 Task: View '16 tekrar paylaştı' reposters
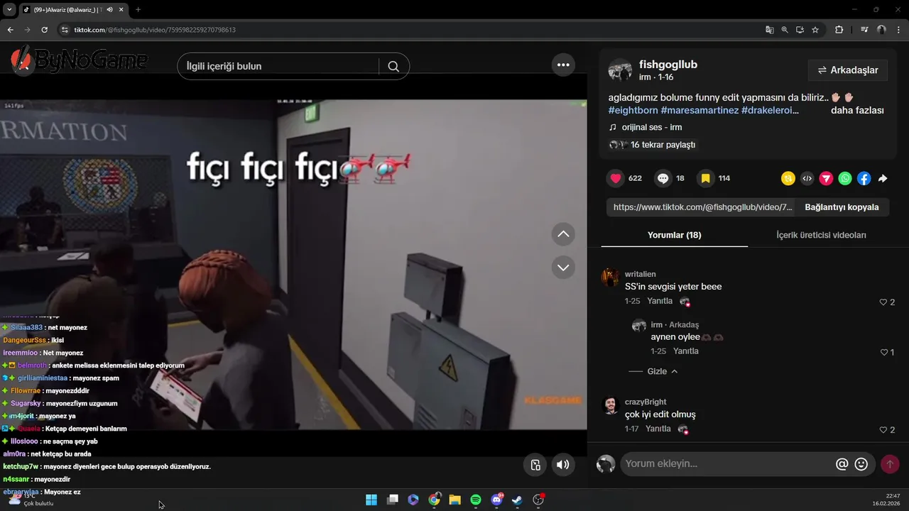pos(652,145)
